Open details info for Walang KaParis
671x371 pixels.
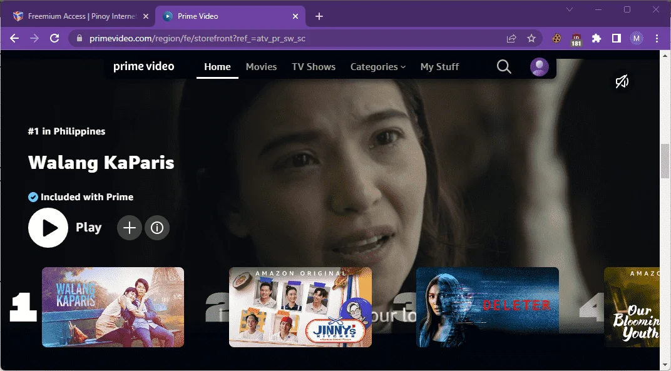point(157,228)
